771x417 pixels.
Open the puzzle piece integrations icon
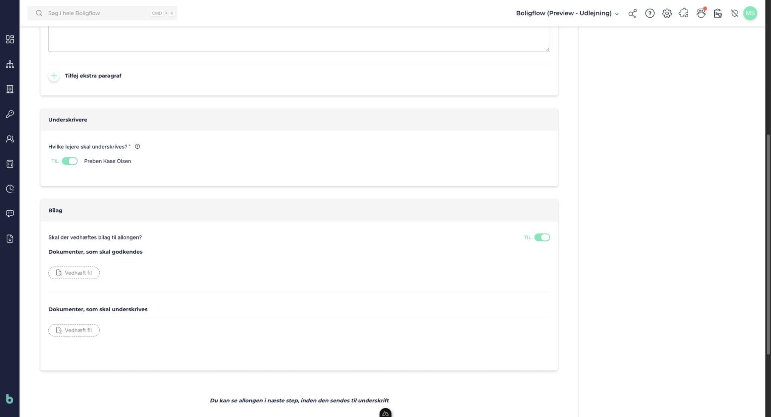(x=684, y=13)
